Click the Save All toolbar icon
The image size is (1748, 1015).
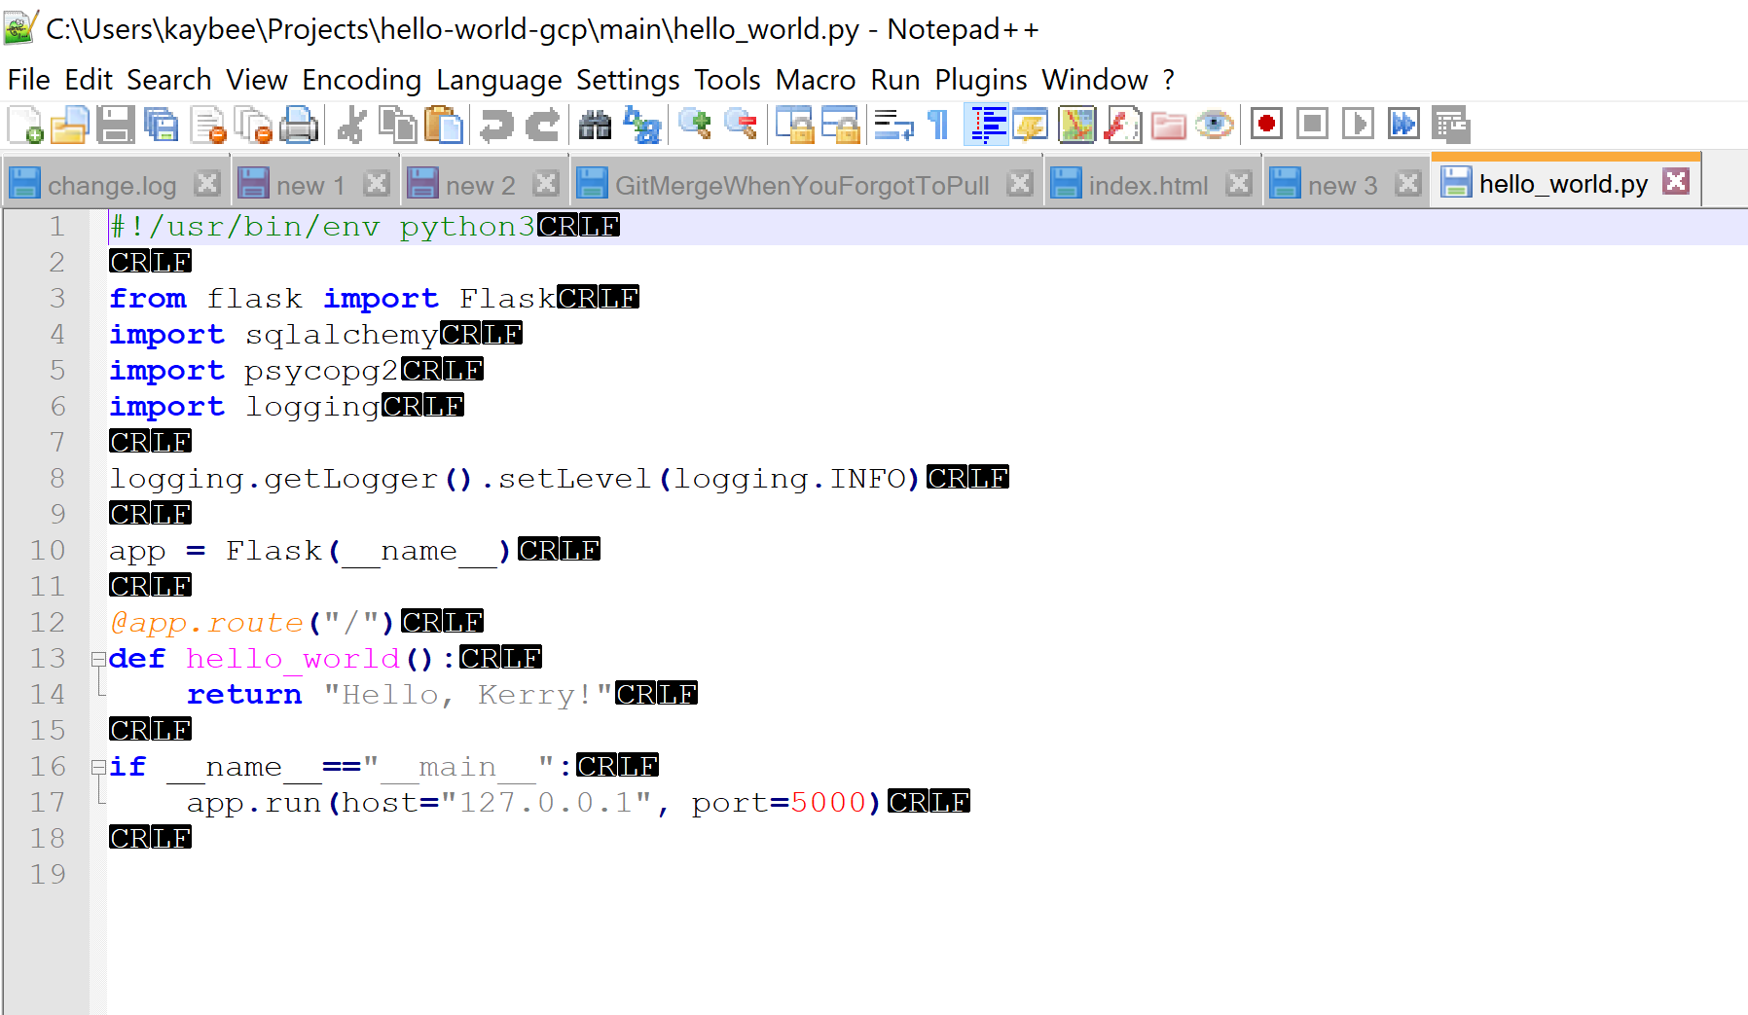click(x=162, y=126)
